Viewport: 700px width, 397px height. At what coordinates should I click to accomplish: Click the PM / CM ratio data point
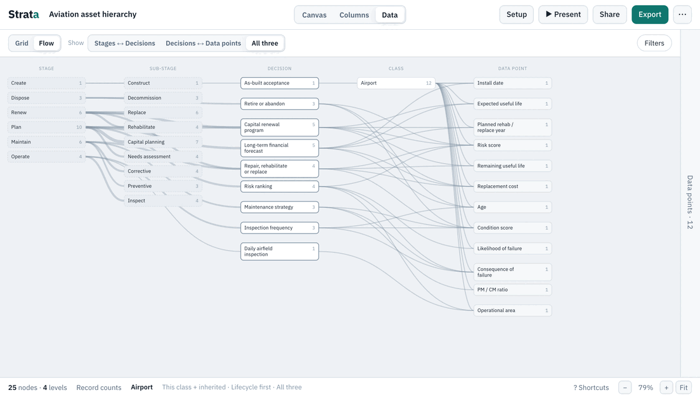tap(512, 290)
